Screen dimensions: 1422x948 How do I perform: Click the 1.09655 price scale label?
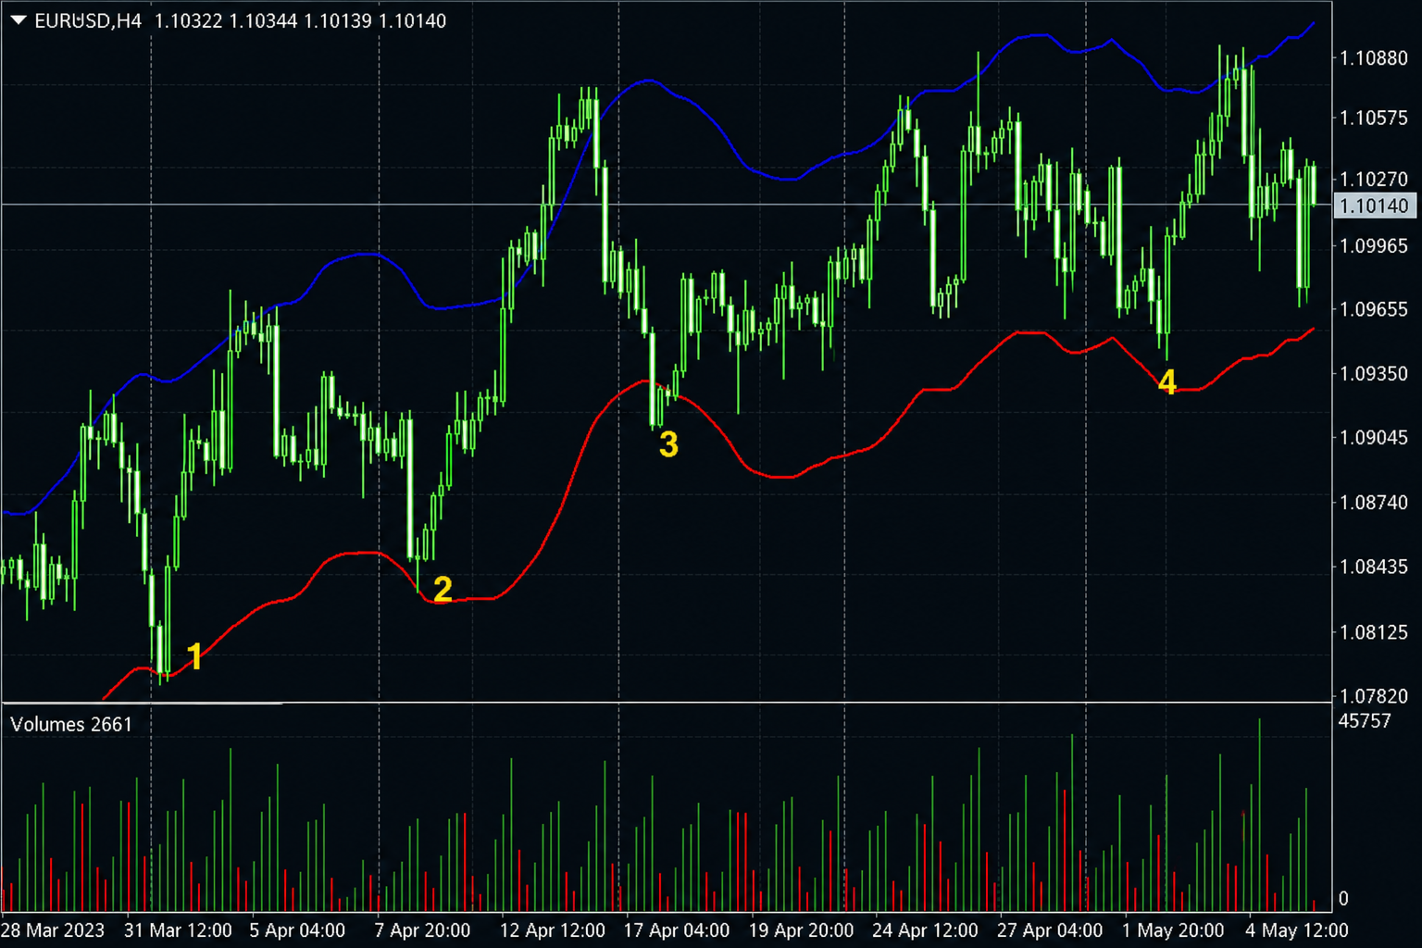tap(1374, 309)
